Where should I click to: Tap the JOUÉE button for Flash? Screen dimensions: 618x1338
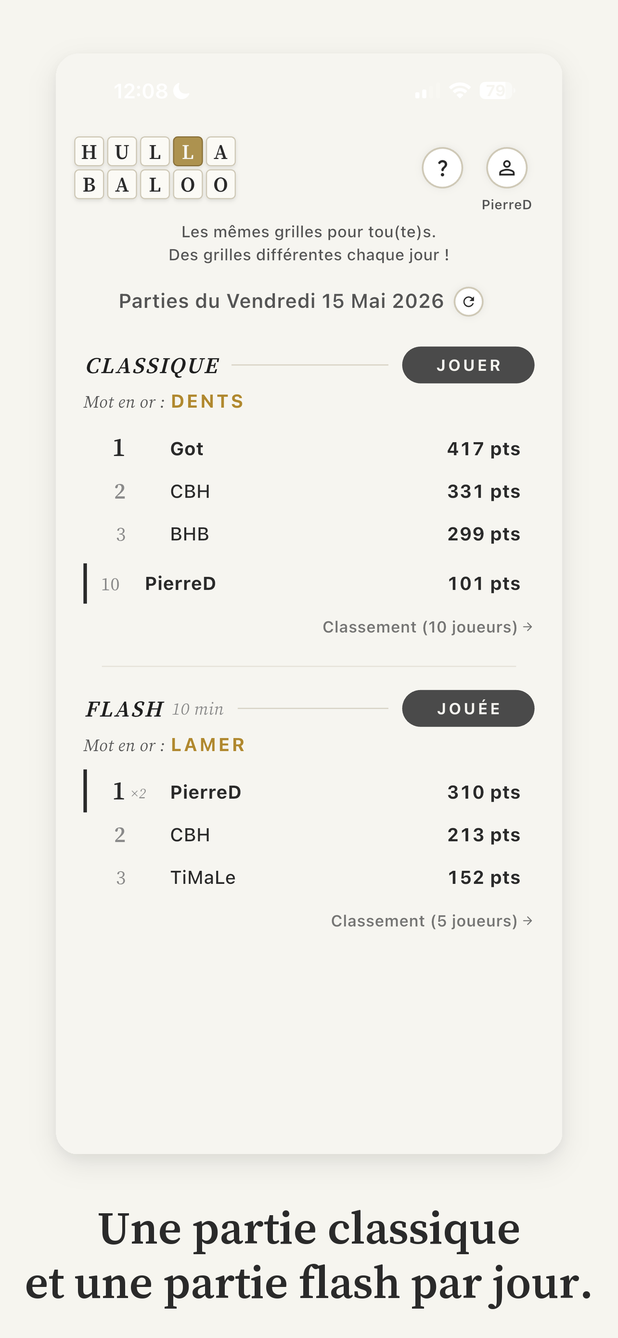pos(468,708)
